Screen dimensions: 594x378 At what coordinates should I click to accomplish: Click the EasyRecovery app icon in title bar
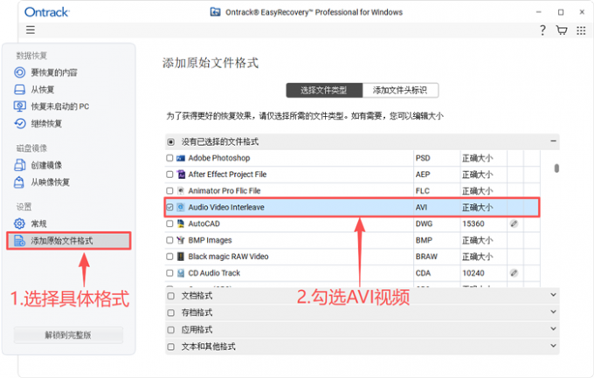[x=215, y=12]
